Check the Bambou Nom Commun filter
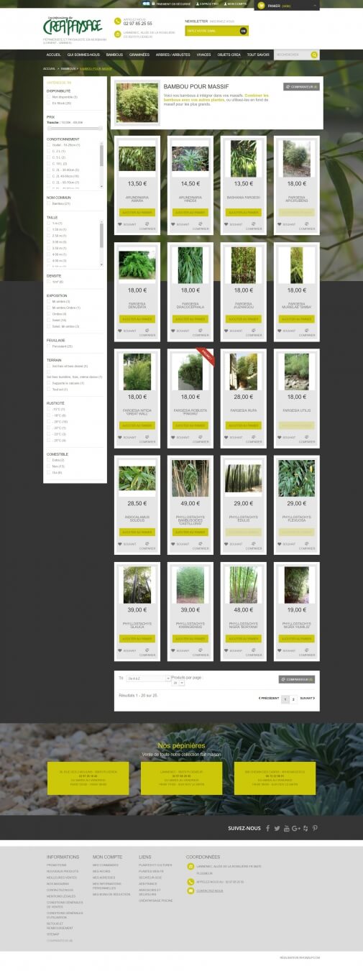 [x=49, y=203]
